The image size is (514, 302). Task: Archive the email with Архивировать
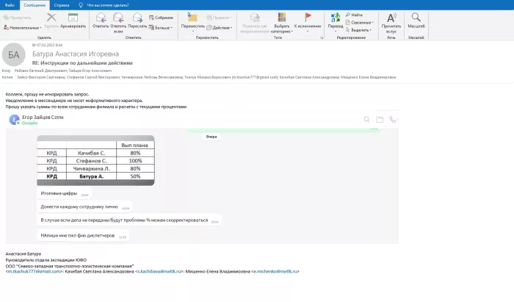pos(73,18)
